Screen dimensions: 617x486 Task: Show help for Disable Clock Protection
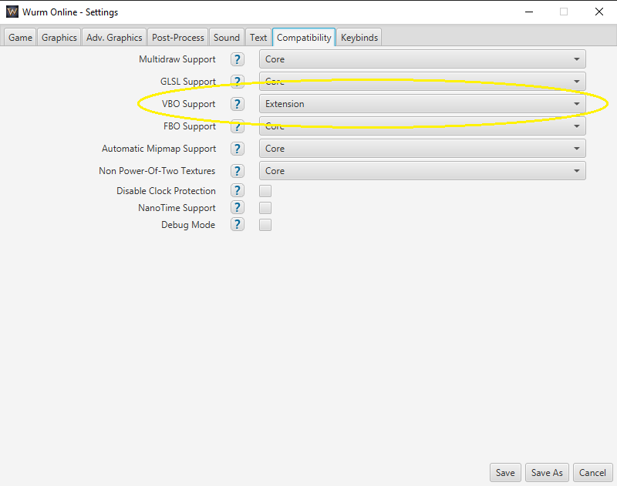tap(238, 191)
